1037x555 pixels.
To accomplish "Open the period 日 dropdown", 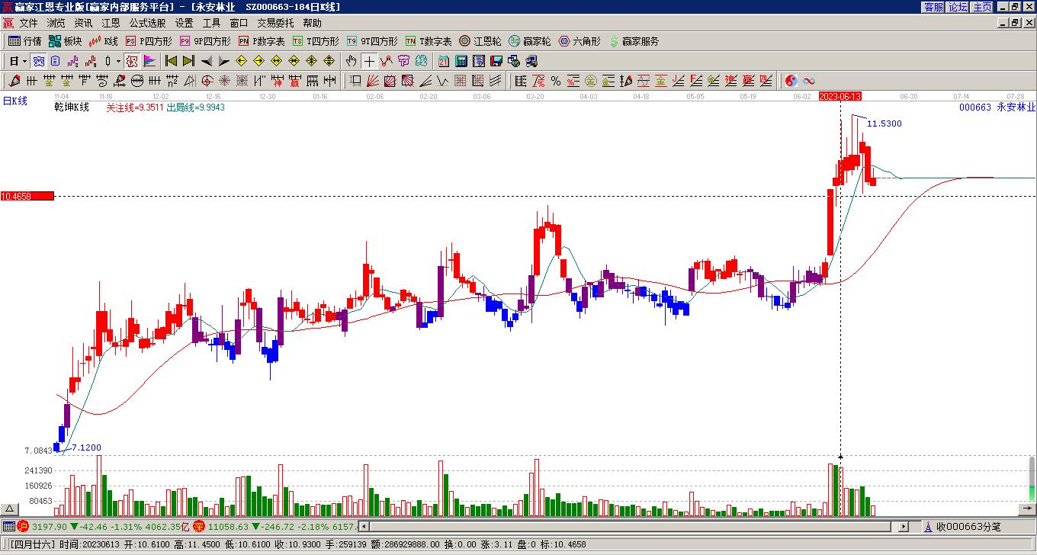I will [x=18, y=61].
